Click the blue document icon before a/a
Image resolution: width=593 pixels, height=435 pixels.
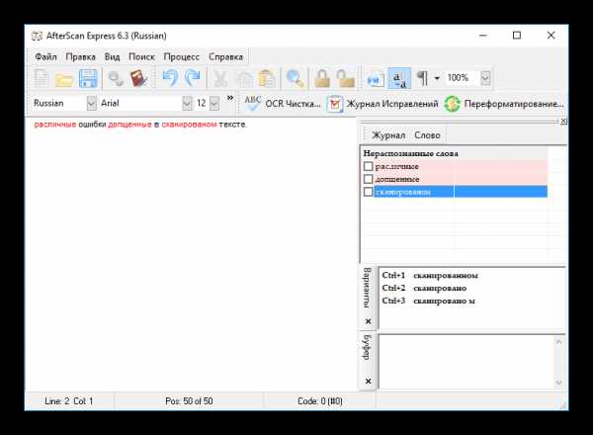376,79
